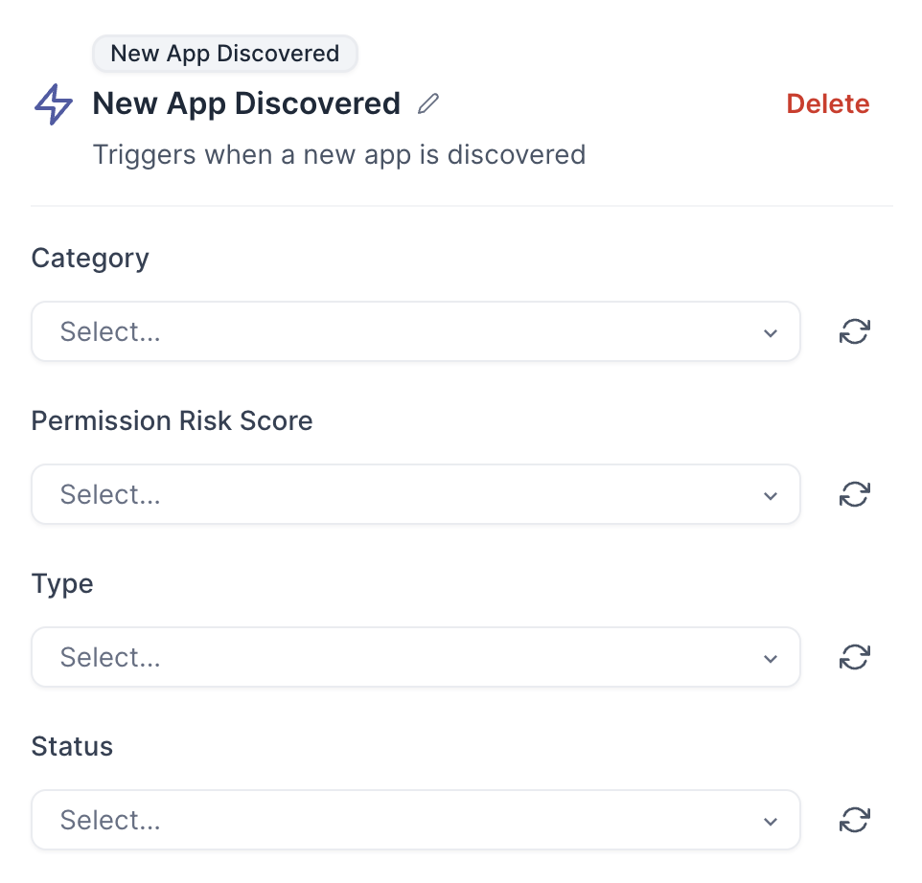Refresh the Type field options
The height and width of the screenshot is (883, 922).
click(854, 658)
